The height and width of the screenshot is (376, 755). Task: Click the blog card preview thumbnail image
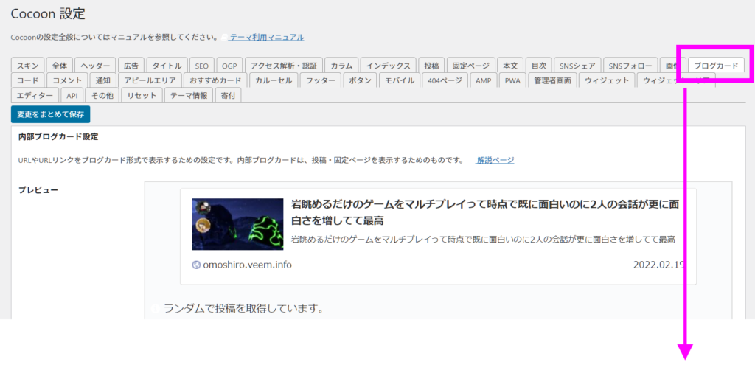coord(237,224)
